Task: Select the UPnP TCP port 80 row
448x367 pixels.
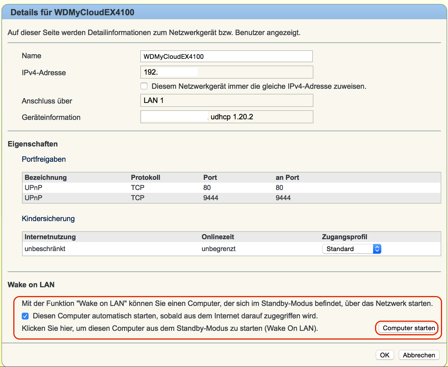Action: [231, 188]
